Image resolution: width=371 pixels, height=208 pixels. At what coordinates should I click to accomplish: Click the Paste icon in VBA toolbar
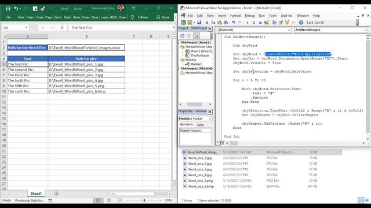219,23
